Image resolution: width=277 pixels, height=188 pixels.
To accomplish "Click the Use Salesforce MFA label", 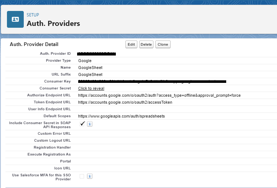I will click(x=41, y=177).
